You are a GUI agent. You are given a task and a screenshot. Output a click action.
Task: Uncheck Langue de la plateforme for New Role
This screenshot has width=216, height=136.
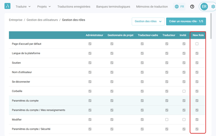[197, 53]
